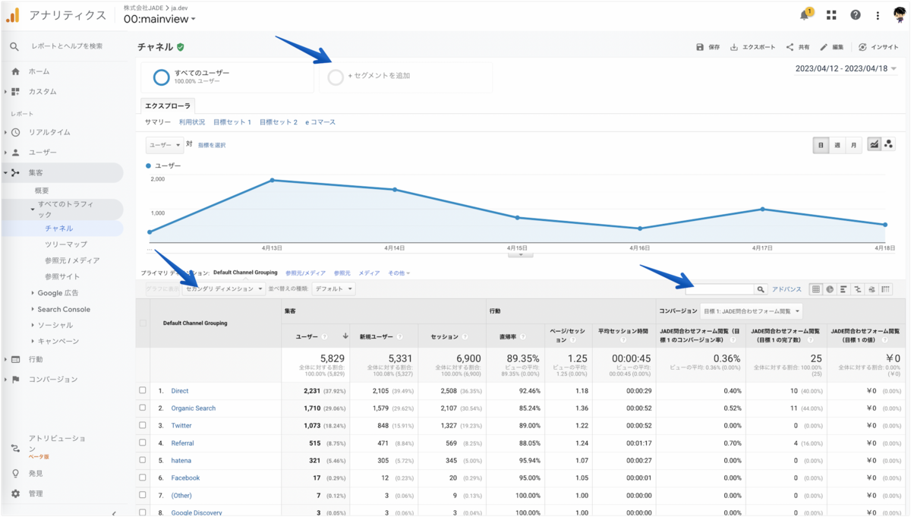Click the 4月17日 data point on chart

(x=762, y=209)
